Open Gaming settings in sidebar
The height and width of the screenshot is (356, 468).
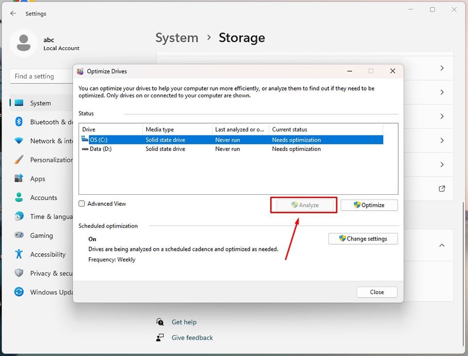pyautogui.click(x=41, y=235)
